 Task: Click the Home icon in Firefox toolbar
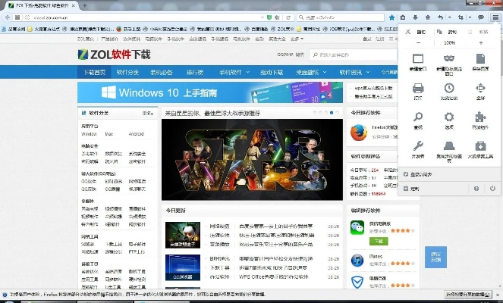(428, 16)
